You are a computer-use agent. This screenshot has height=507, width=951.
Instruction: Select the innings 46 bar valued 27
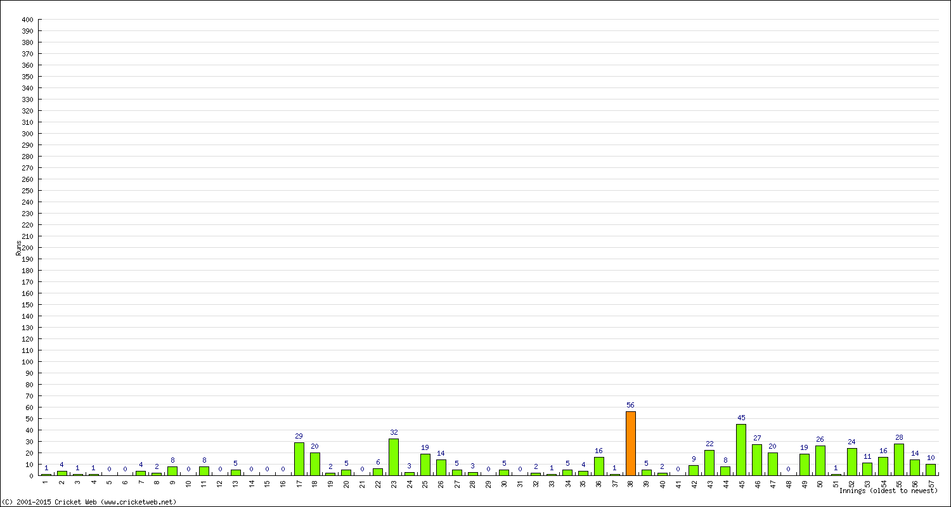[757, 460]
